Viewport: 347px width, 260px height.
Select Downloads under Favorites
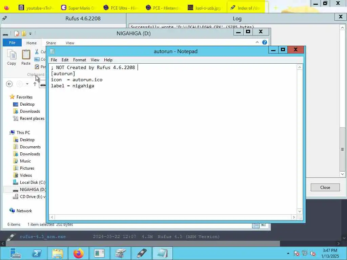30,111
